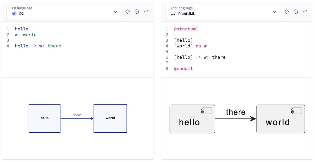Click first D2 code line 'hello'
Screen dimensions: 315x162
click(x=22, y=29)
